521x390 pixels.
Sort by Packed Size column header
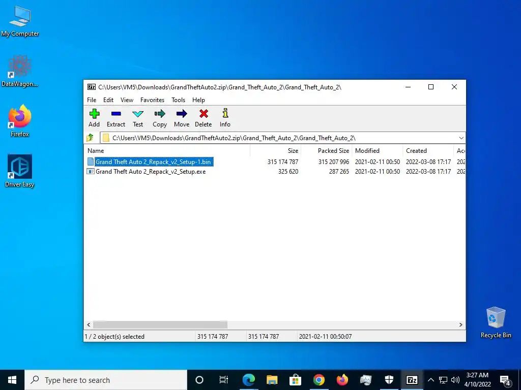[326, 150]
